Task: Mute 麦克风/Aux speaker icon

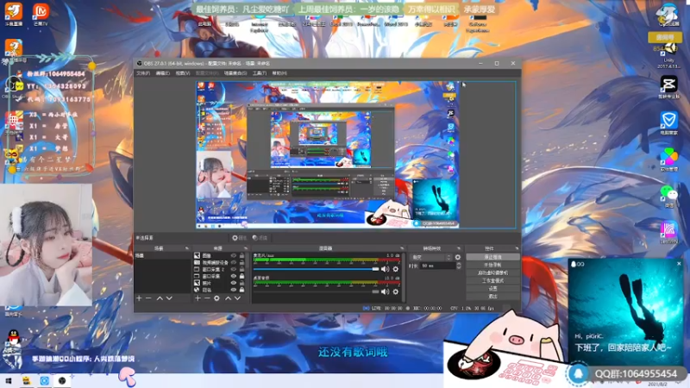Action: pyautogui.click(x=385, y=269)
